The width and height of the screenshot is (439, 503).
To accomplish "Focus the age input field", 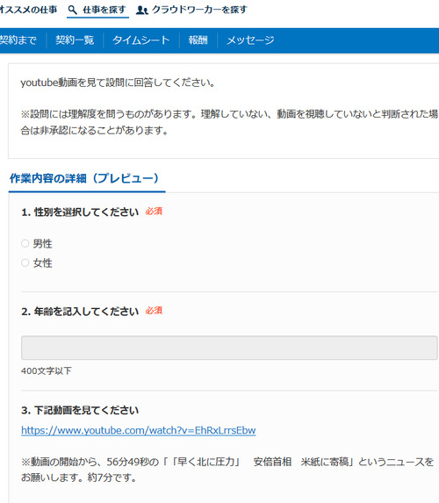I will tap(229, 348).
